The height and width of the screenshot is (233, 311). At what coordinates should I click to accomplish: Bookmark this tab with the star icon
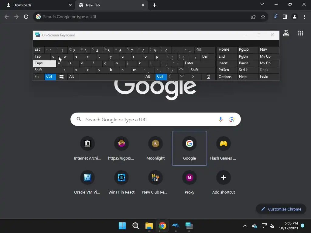pyautogui.click(x=263, y=17)
